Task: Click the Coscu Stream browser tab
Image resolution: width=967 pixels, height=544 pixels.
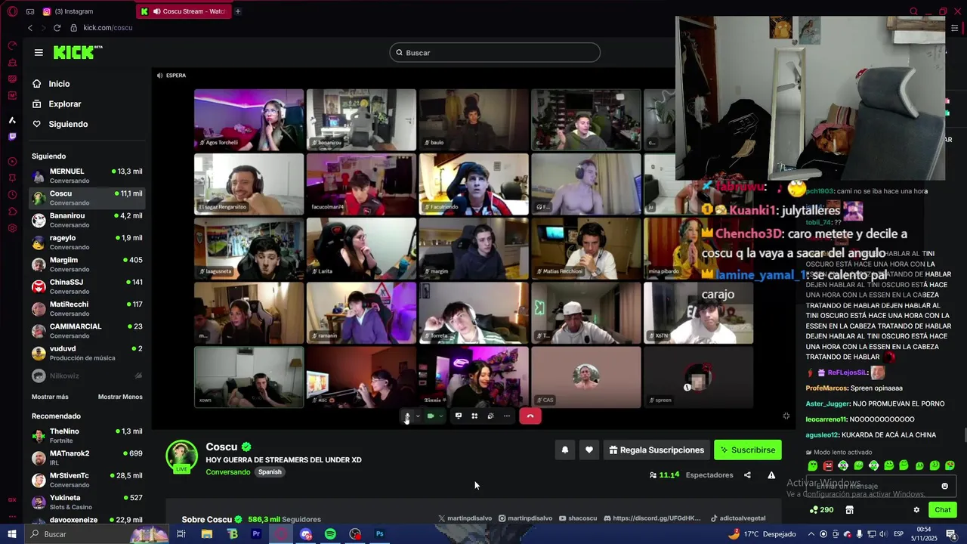Action: [x=184, y=11]
